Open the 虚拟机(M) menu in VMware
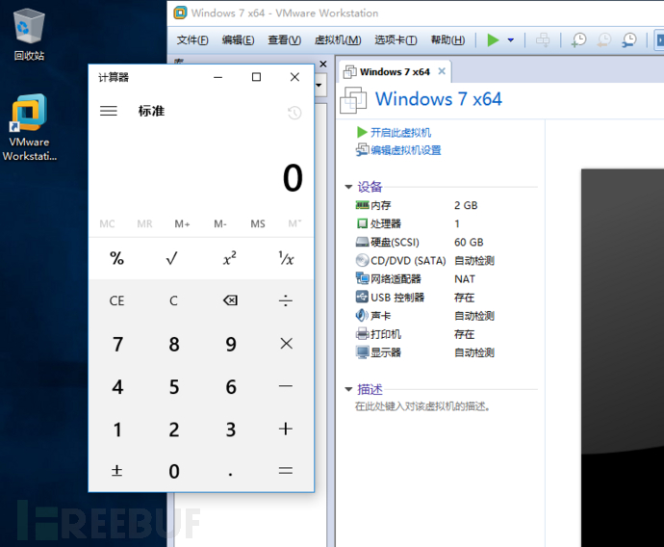This screenshot has width=664, height=547. [338, 39]
